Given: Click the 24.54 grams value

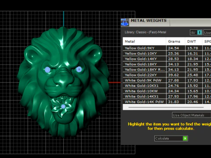Looking at the screenshot, I should (174, 48).
